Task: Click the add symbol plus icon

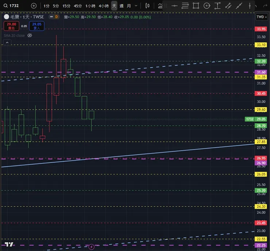Action: point(34,6)
